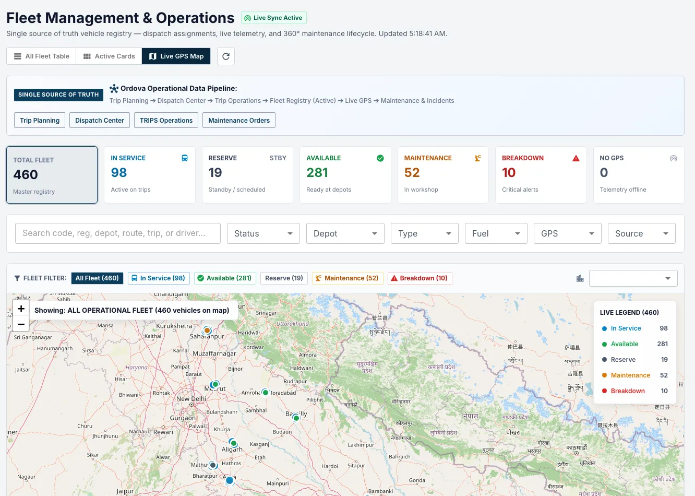Viewport: 695px width, 496px height.
Task: Switch to the Active Cards tab
Action: [109, 56]
